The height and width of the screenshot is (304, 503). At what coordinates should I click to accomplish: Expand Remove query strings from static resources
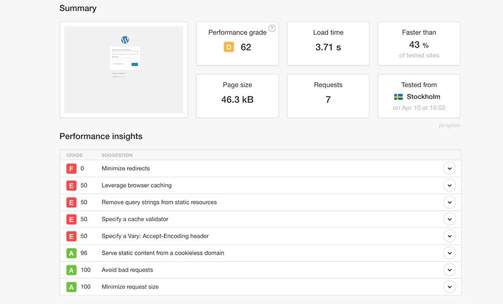[449, 202]
